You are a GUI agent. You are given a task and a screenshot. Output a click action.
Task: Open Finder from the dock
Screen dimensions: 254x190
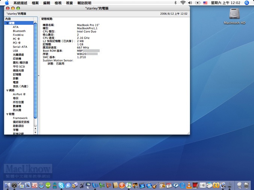coord(8,185)
